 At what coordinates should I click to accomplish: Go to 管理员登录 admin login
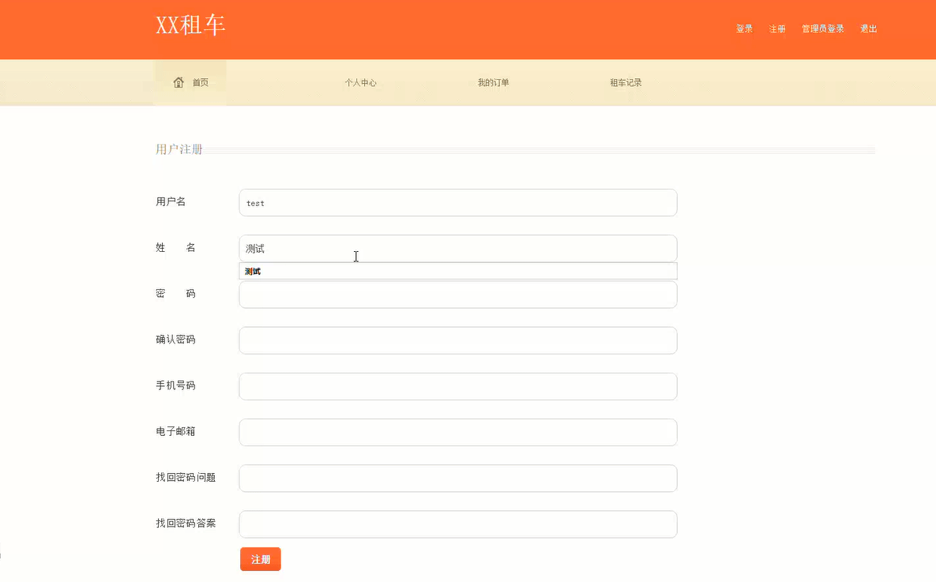(822, 29)
